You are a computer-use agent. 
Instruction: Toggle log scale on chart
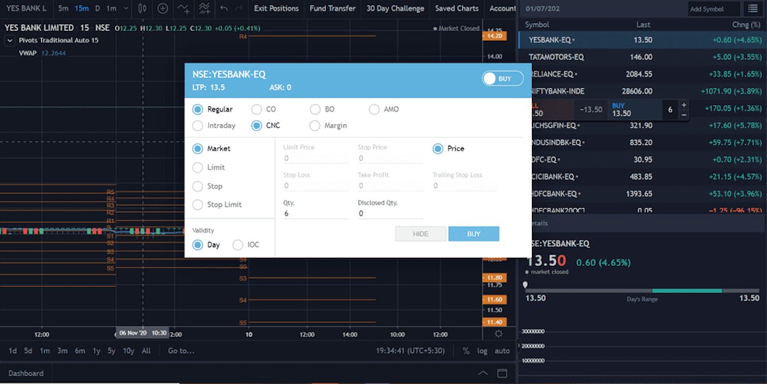(x=482, y=351)
